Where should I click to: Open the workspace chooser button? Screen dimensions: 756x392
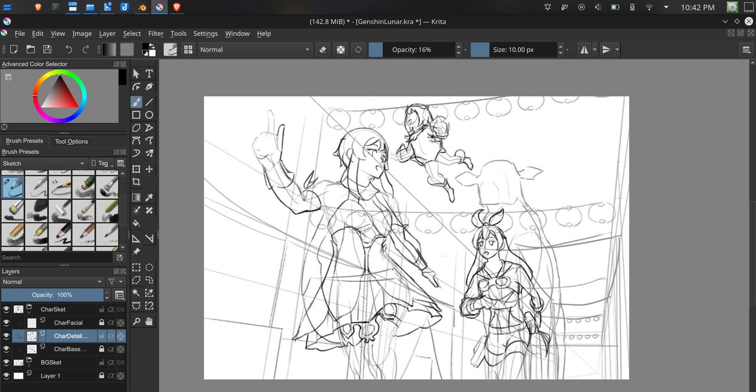pyautogui.click(x=747, y=50)
